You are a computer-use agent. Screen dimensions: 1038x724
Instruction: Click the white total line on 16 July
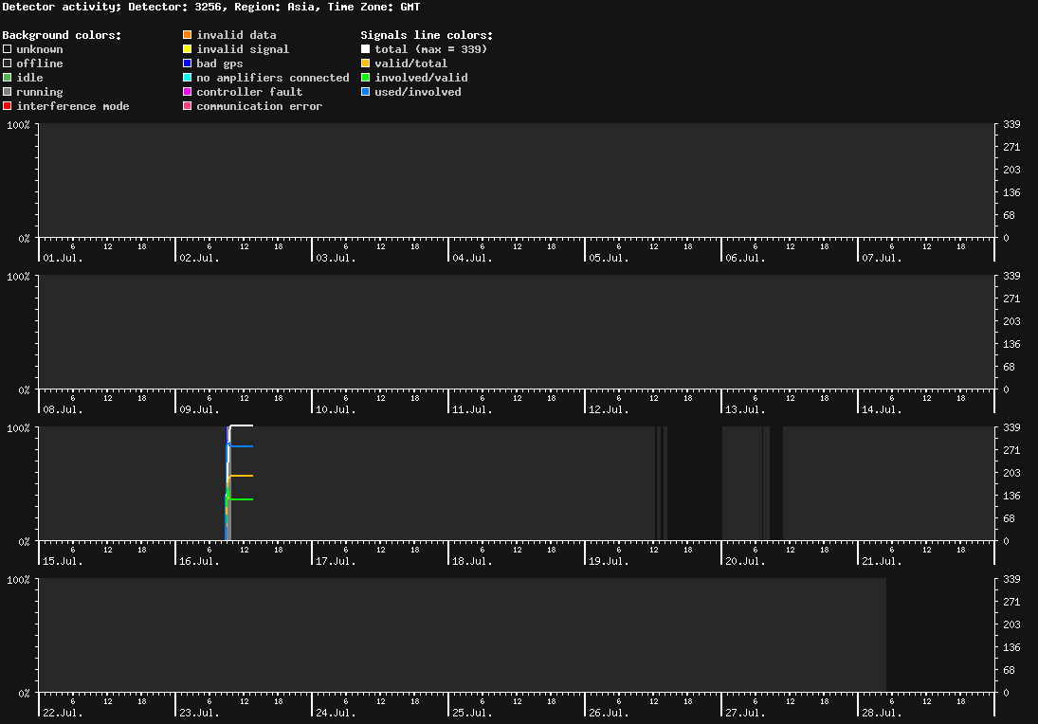pyautogui.click(x=241, y=425)
